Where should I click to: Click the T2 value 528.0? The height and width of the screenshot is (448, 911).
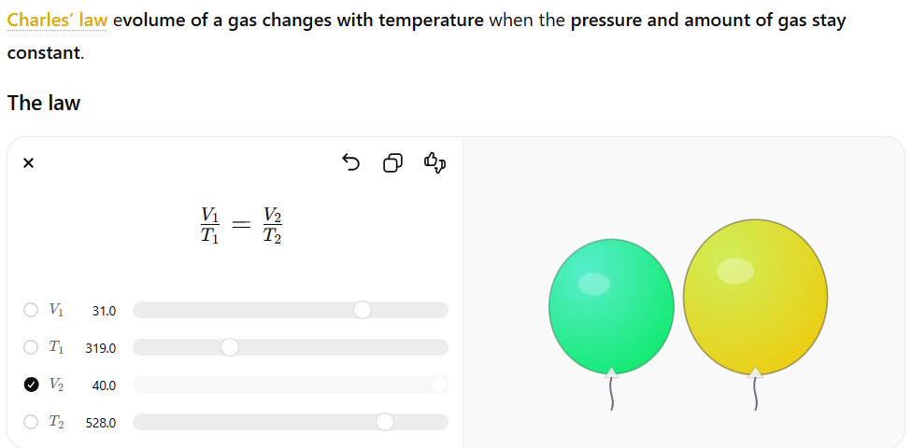(101, 423)
